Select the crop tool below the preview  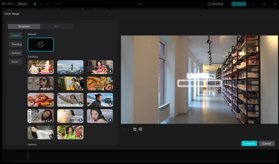click(135, 129)
